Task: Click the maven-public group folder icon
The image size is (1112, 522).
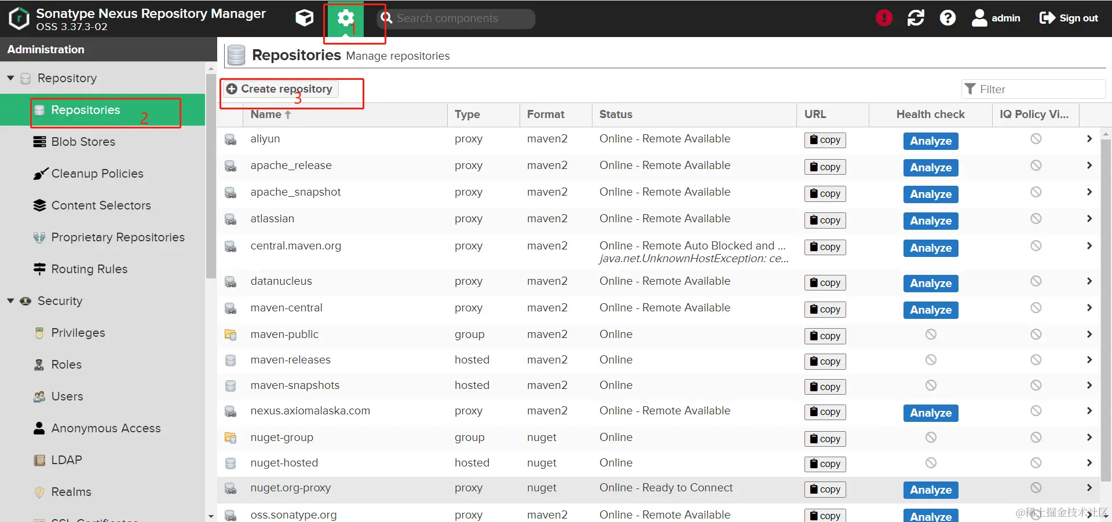Action: 231,334
